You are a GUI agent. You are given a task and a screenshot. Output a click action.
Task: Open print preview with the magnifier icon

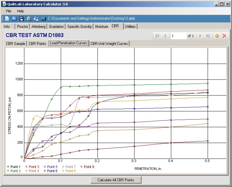[29, 19]
